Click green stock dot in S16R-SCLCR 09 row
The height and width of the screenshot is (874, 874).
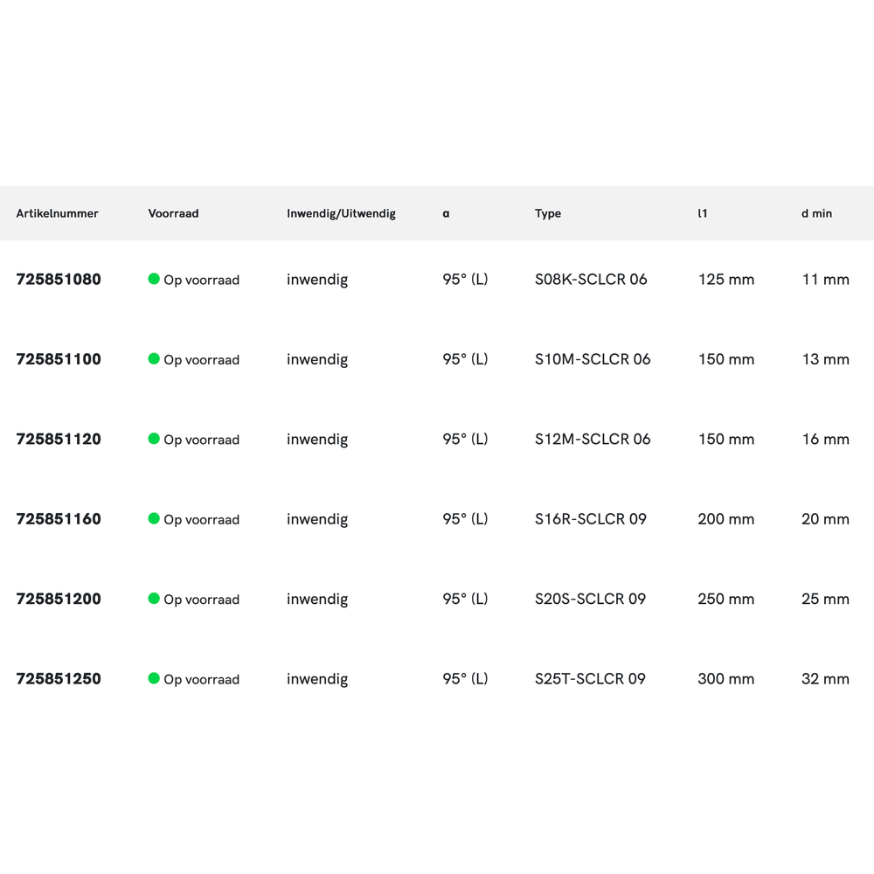(x=154, y=518)
